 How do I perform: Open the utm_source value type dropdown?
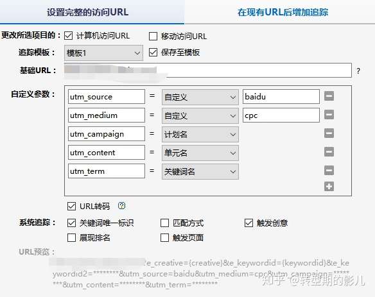pos(200,97)
